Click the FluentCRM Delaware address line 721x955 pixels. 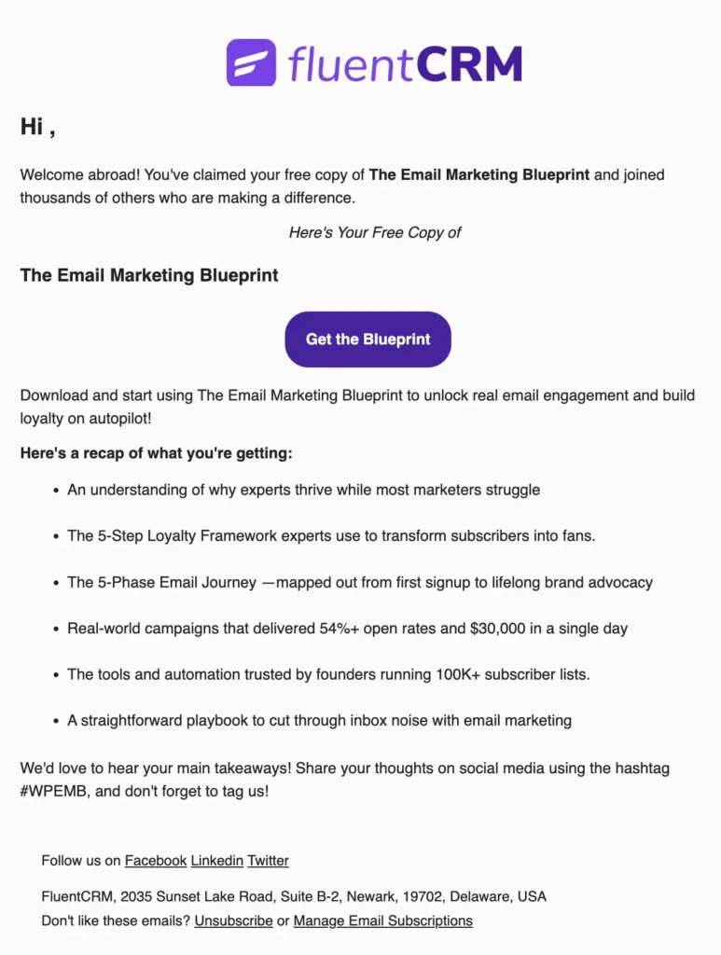295,895
